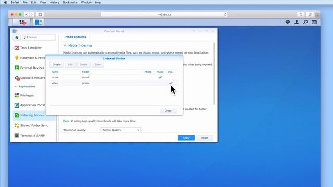This screenshot has width=333, height=187.
Task: Click Safari share icon
Action: tap(301, 15)
